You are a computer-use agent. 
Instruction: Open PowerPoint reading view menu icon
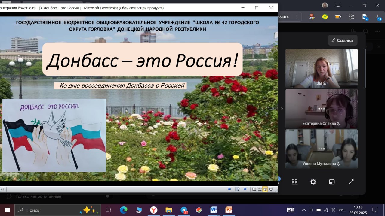tap(237, 189)
